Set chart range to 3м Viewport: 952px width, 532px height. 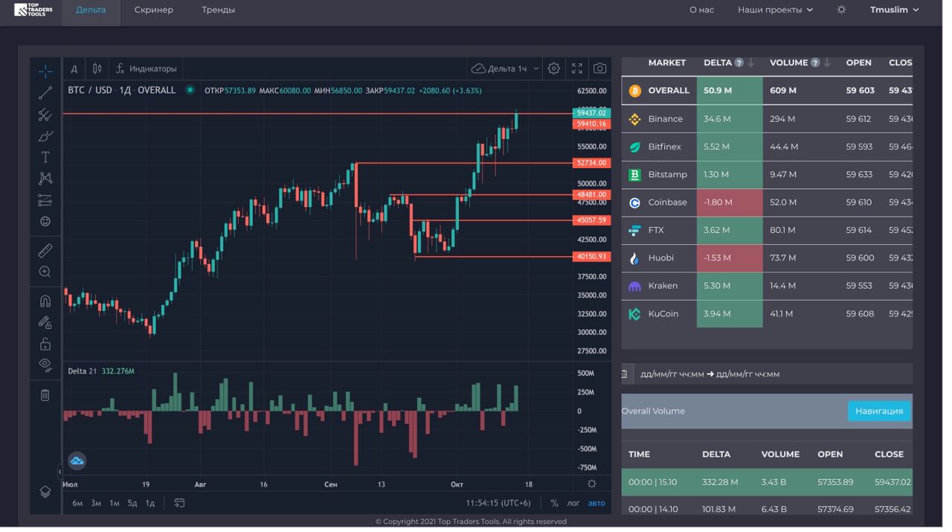[96, 504]
